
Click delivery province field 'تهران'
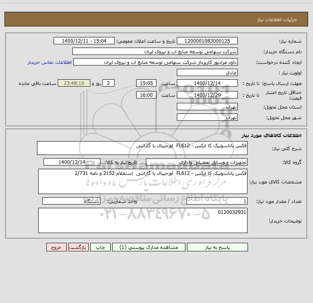click(207, 107)
